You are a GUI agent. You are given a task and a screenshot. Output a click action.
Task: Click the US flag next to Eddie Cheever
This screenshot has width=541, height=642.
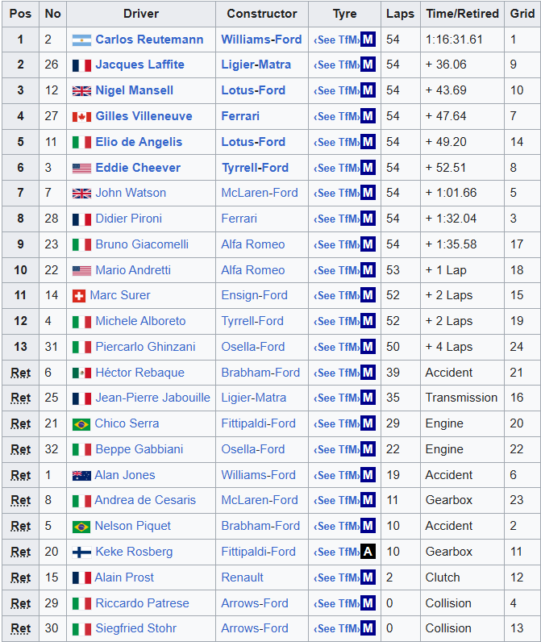(x=81, y=169)
